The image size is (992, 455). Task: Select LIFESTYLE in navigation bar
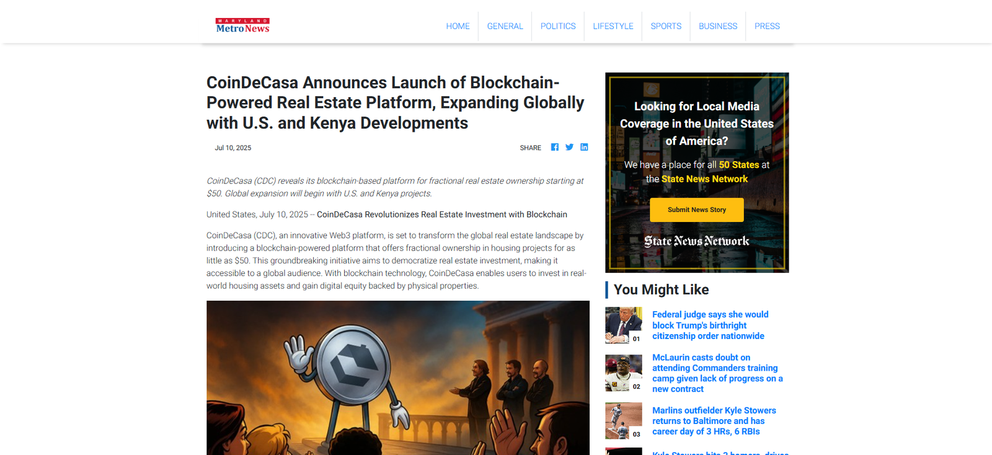pyautogui.click(x=613, y=26)
